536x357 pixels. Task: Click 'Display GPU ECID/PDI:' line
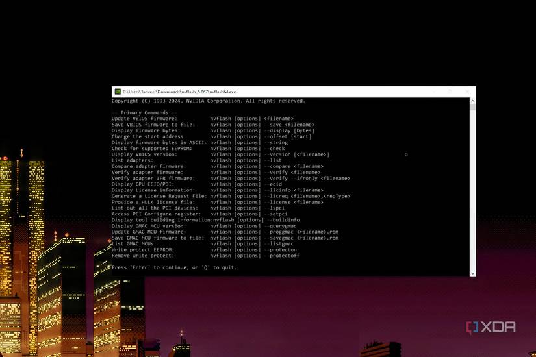tap(197, 184)
